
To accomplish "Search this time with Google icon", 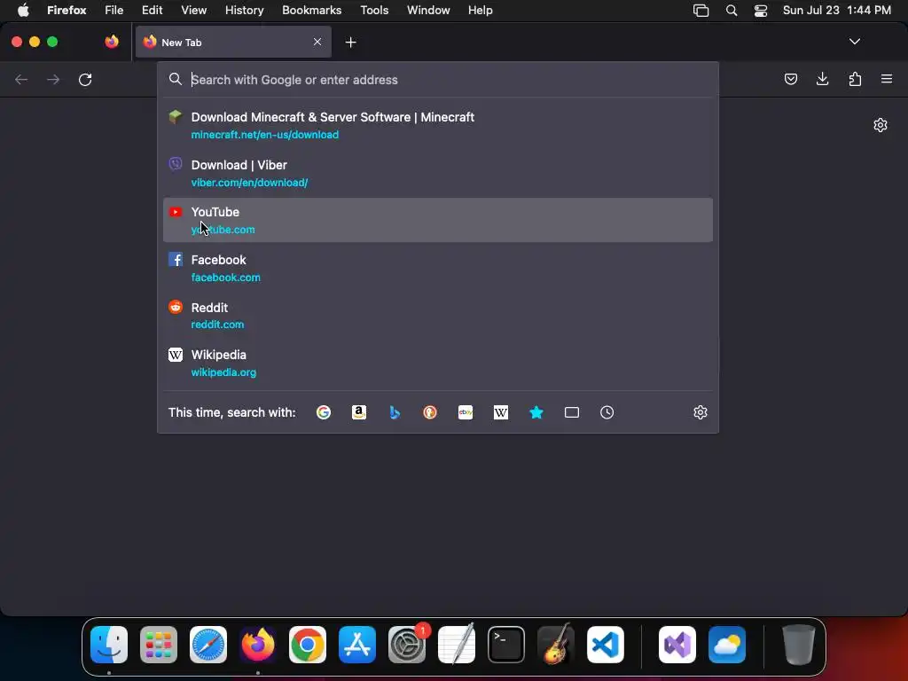I will pyautogui.click(x=324, y=412).
